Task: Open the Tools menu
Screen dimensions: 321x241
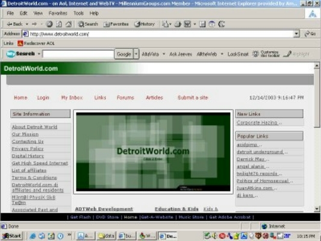Action: [79, 13]
